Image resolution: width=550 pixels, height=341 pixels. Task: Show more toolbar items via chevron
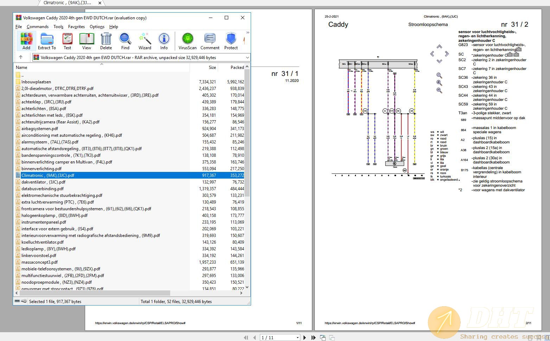(248, 33)
